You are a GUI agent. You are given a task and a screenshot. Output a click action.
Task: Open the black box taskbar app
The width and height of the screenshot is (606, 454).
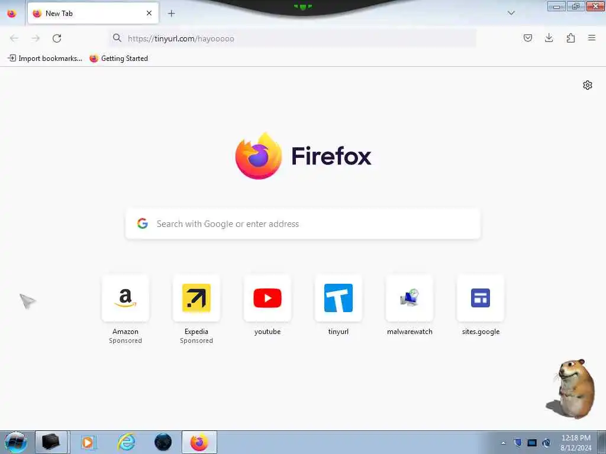(51, 442)
